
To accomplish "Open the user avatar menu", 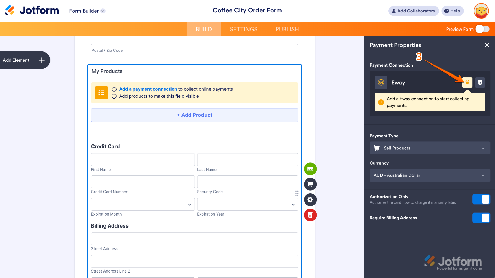I will pyautogui.click(x=481, y=11).
